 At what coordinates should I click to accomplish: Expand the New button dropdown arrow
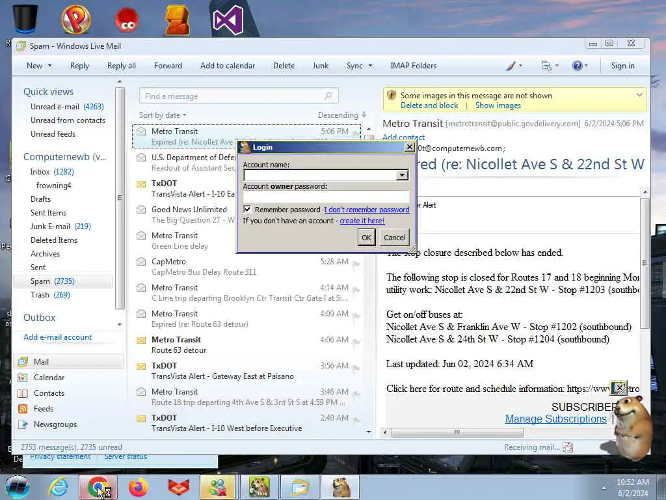pyautogui.click(x=49, y=66)
